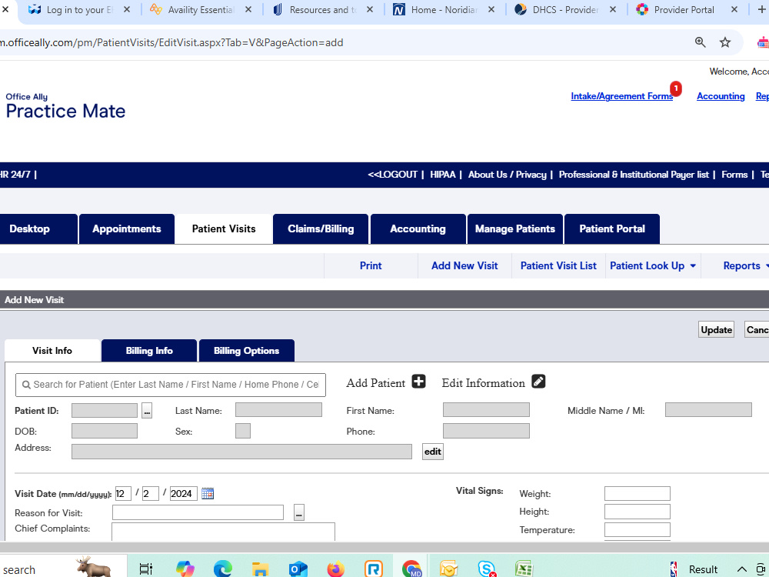
Task: Open Firefox from the taskbar
Action: 336,569
